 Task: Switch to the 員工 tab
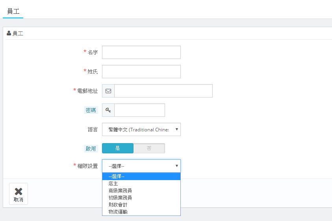click(13, 11)
